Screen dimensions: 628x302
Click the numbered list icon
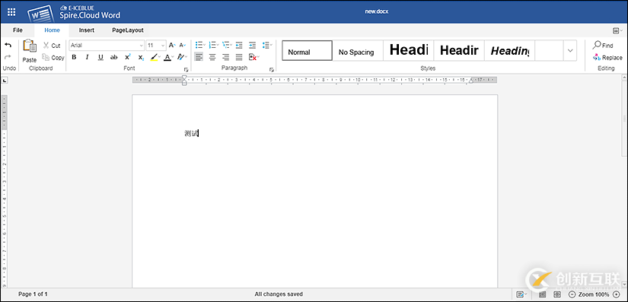213,45
